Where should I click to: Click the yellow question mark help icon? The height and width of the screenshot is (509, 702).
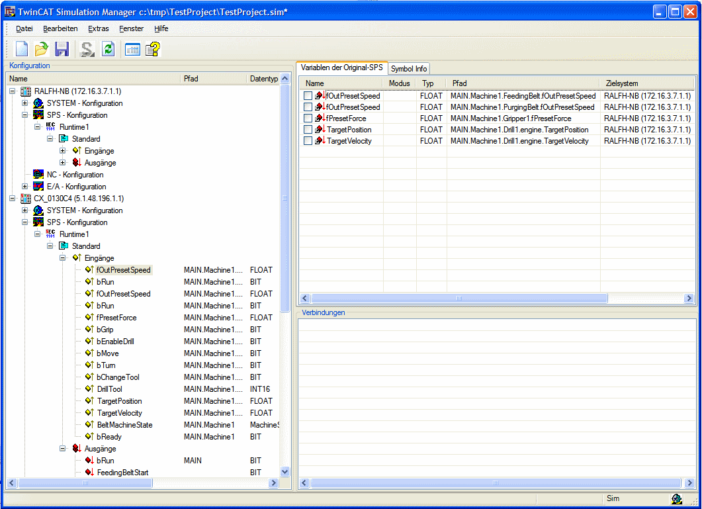click(x=153, y=49)
